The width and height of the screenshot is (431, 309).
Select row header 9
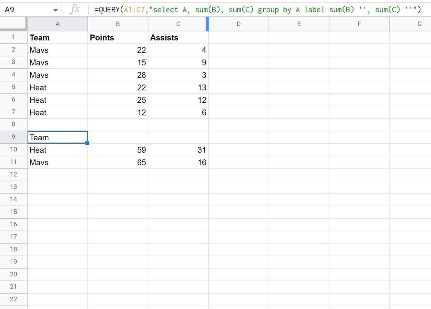tap(14, 138)
